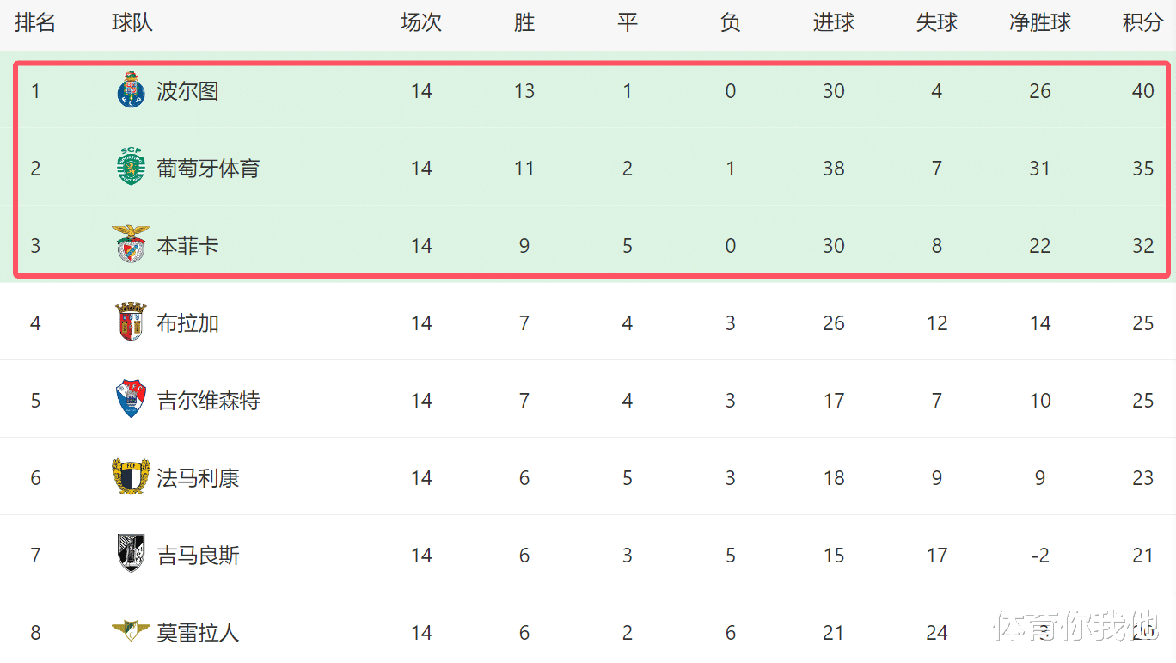Click the Gil Vicente crest icon
Image resolution: width=1176 pixels, height=663 pixels.
tap(131, 400)
